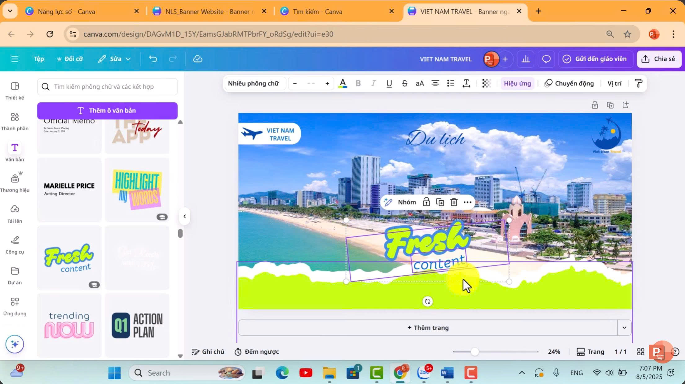Delete the selected element via trash icon

coord(453,202)
